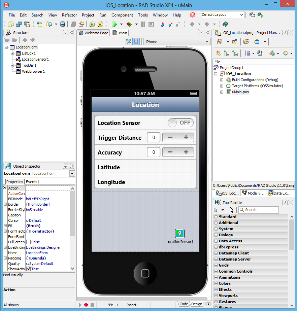Viewport: 297px width, 311px height.
Task: Click the Tool Palette arrow pointer icon
Action: click(231, 210)
